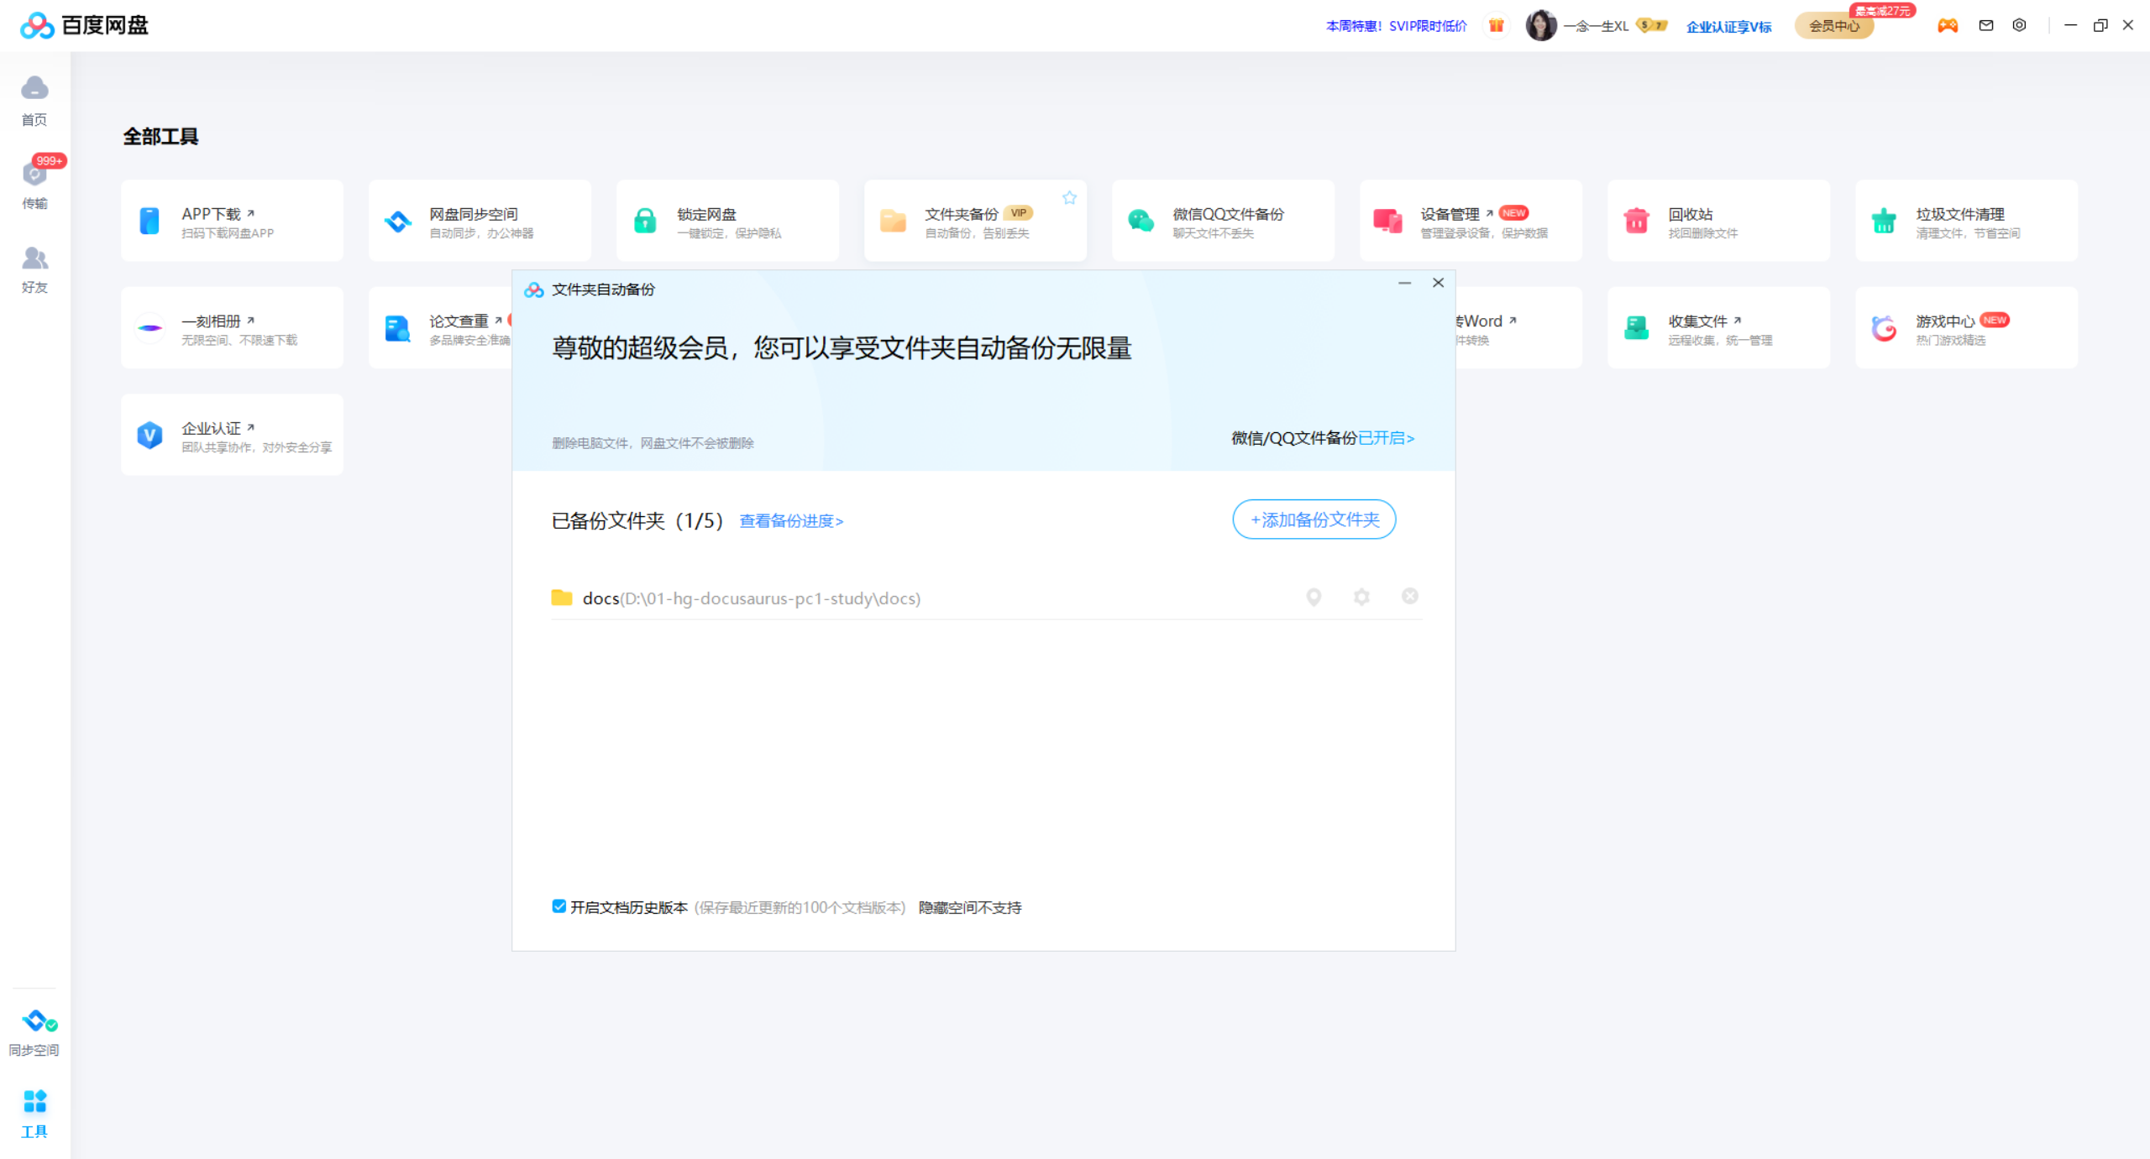Image resolution: width=2150 pixels, height=1159 pixels.
Task: Open the 查看备份进度 link
Action: (x=790, y=521)
